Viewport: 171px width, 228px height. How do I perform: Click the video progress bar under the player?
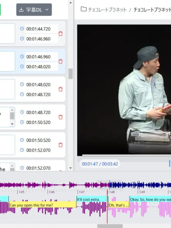(x=126, y=155)
